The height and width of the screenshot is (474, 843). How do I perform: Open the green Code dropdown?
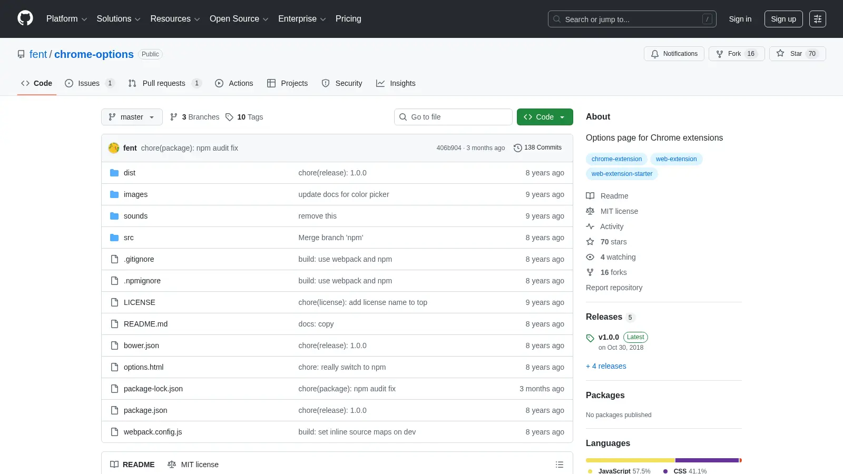tap(545, 117)
